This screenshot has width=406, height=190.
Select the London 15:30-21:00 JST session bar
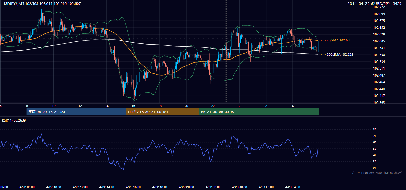click(x=163, y=112)
